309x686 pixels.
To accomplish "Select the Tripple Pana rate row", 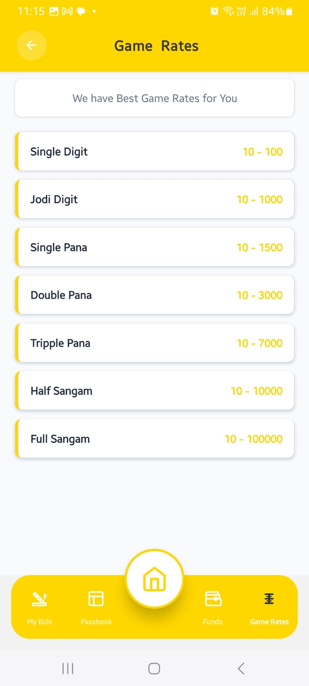I will [x=154, y=343].
